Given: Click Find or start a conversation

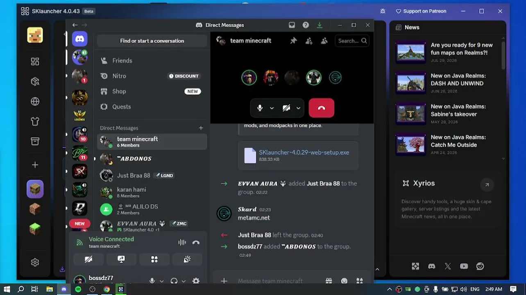Looking at the screenshot, I should [x=152, y=41].
